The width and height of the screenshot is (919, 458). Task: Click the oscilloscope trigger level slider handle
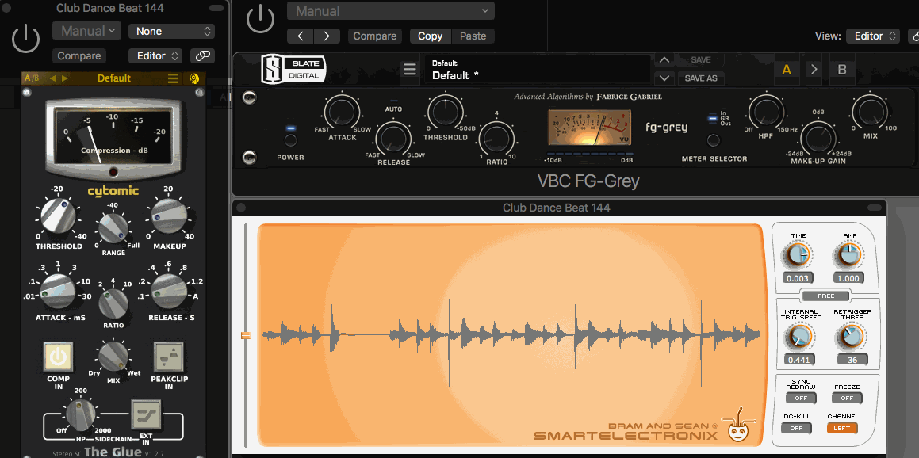[x=246, y=336]
